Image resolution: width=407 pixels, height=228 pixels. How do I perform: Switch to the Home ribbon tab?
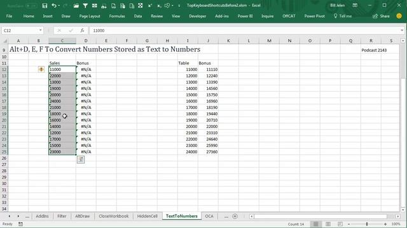click(29, 16)
